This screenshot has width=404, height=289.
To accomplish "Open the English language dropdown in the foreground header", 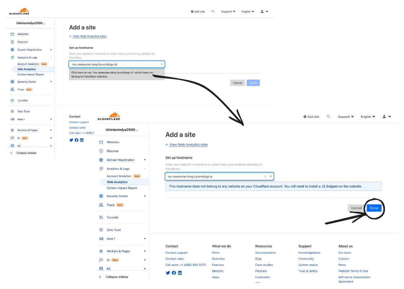I will pyautogui.click(x=368, y=117).
